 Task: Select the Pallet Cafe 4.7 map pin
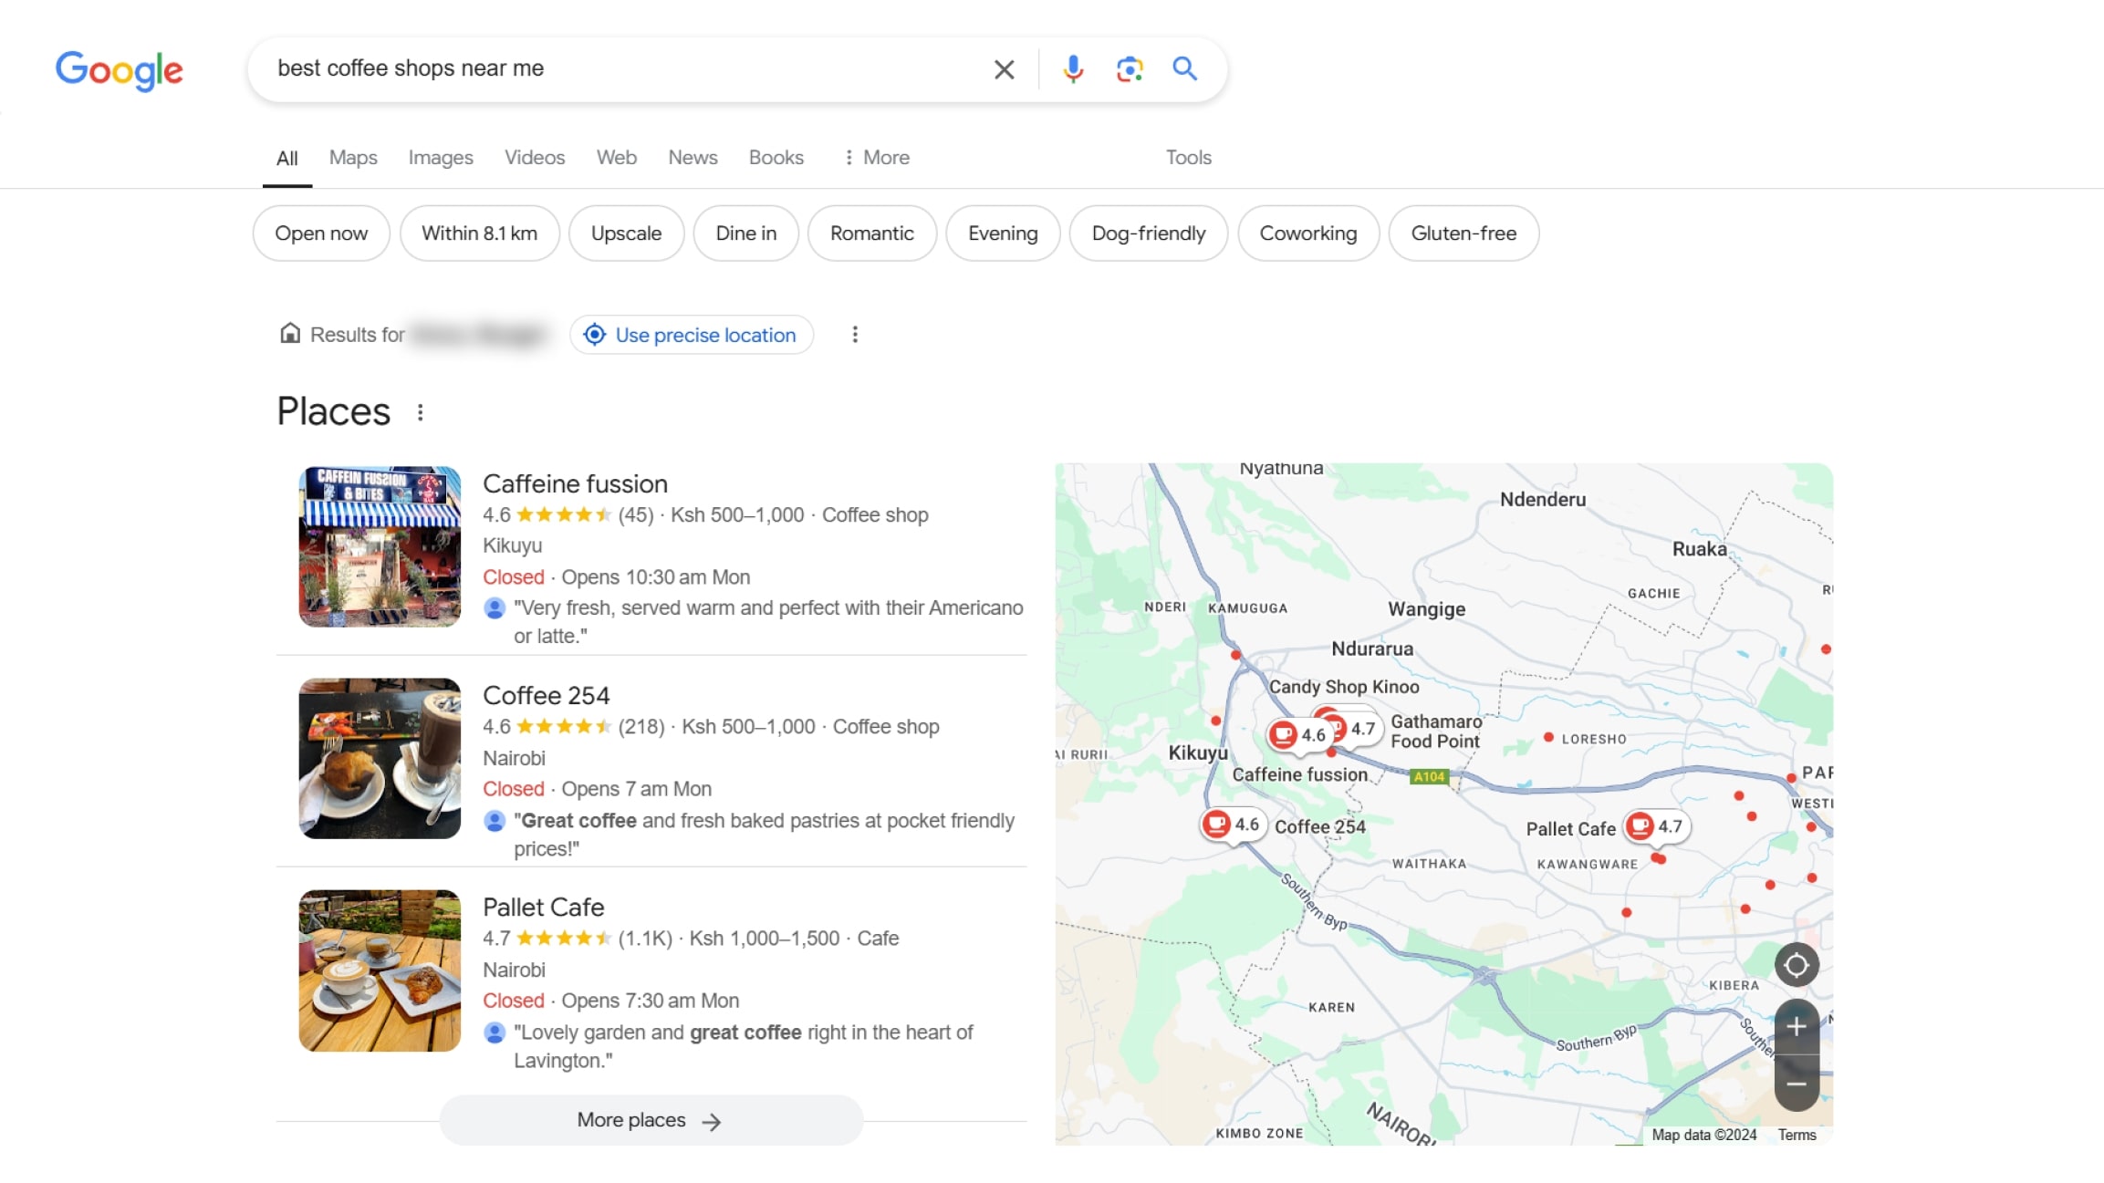click(x=1656, y=826)
